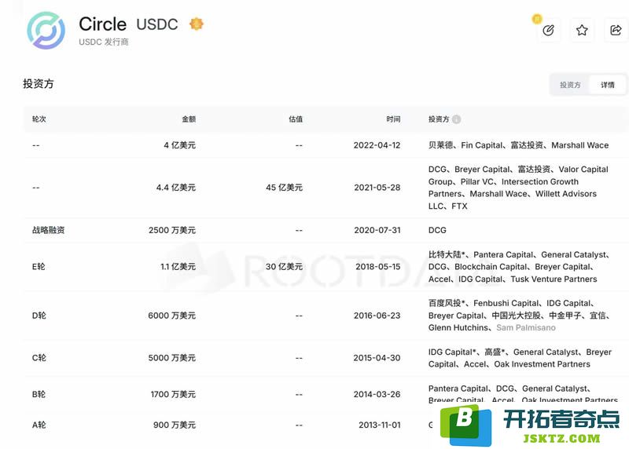Click the 轮次 column header

[x=39, y=119]
